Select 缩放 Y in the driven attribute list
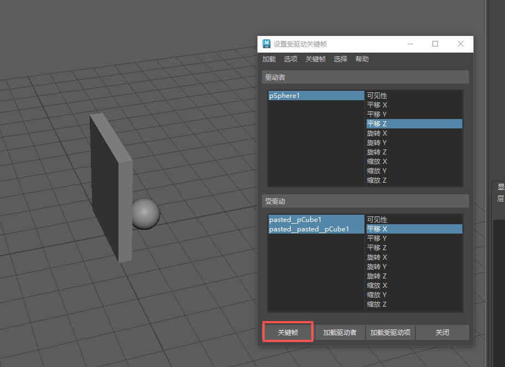The height and width of the screenshot is (367, 505). 415,295
